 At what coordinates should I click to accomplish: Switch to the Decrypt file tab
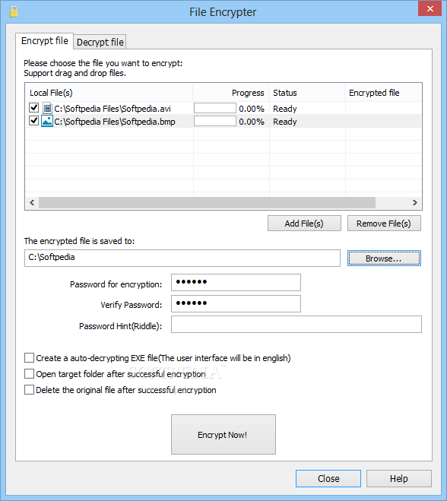pos(100,42)
